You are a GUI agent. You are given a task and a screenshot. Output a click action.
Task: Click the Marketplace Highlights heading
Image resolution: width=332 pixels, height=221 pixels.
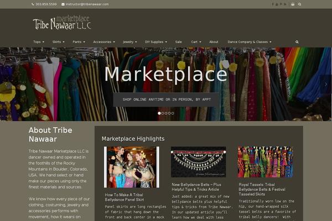(133, 139)
